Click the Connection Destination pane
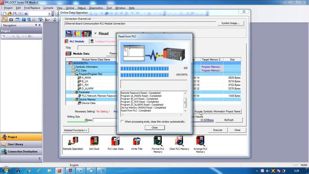 click(21, 151)
